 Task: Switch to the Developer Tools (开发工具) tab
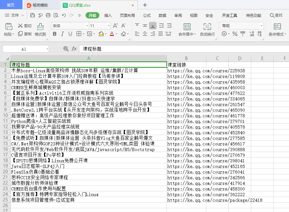coord(229,16)
